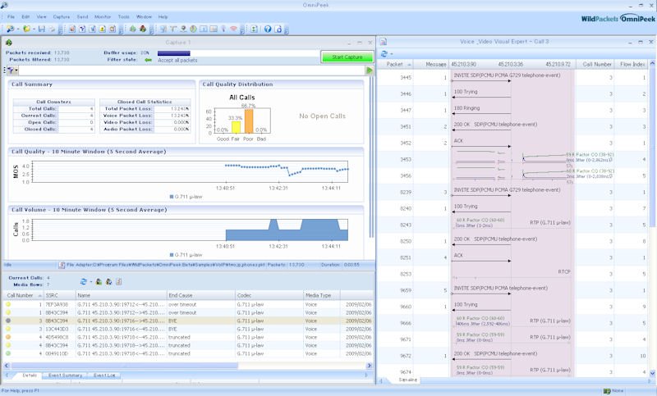
Task: Select the Details tab
Action: click(30, 375)
